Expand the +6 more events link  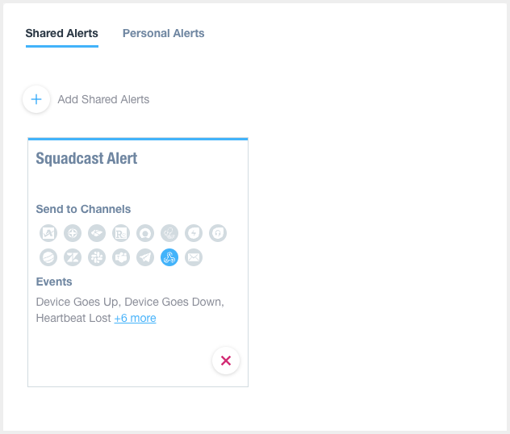135,318
